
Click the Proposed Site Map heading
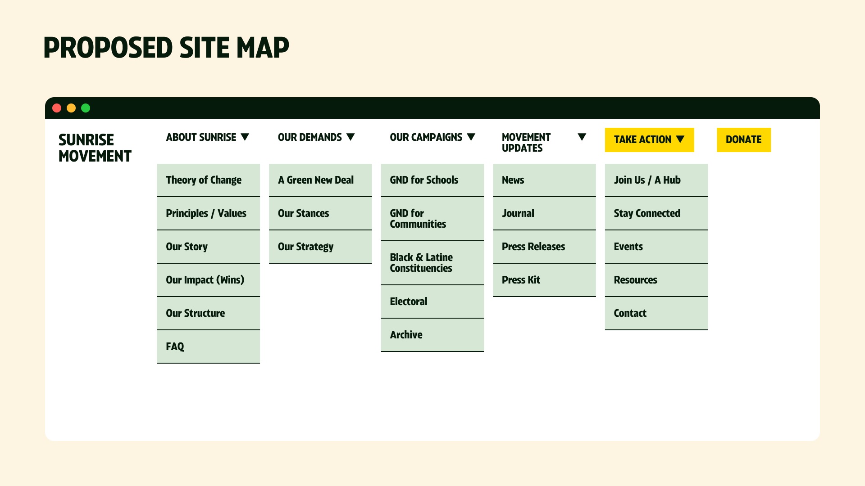tap(166, 48)
